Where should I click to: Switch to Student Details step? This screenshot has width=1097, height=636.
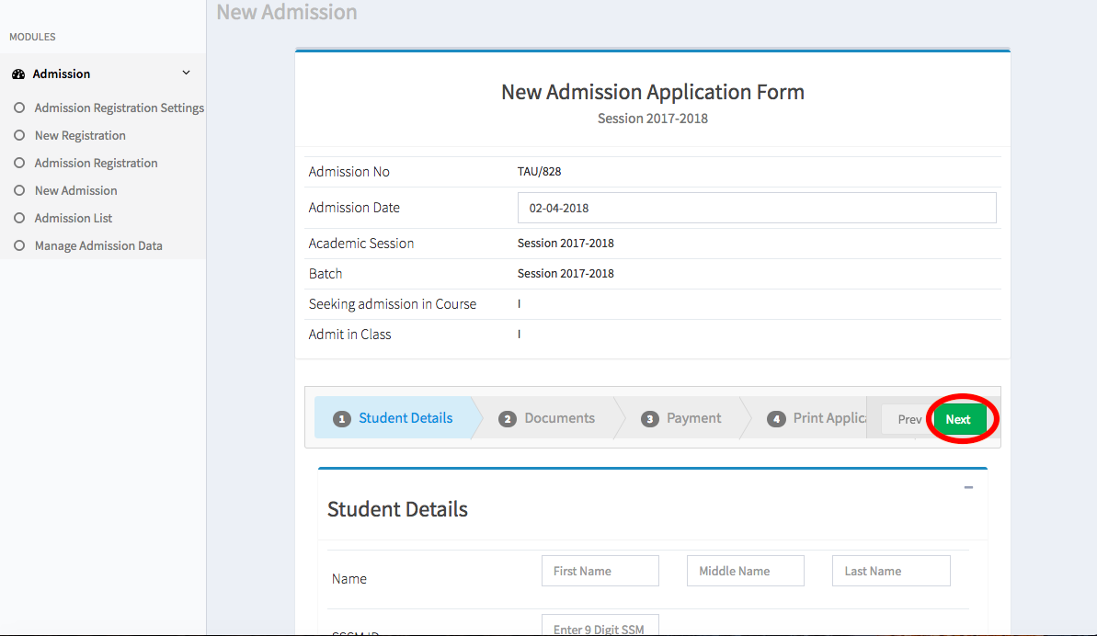[394, 418]
